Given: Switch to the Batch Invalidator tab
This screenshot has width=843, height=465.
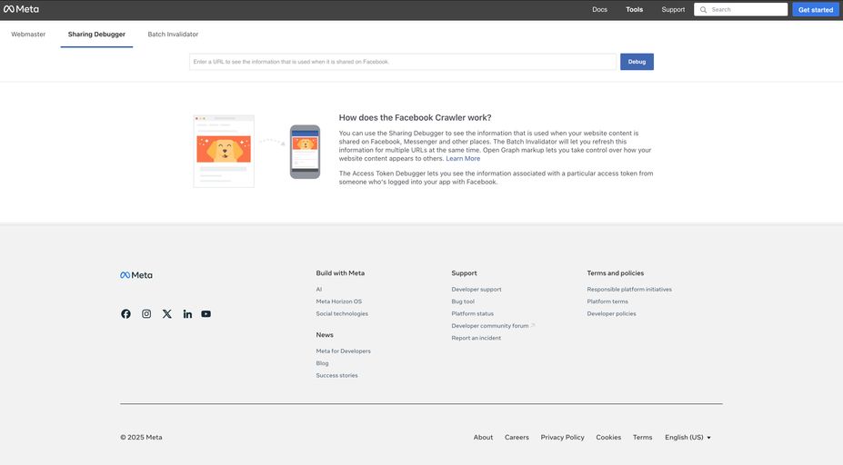Looking at the screenshot, I should [173, 35].
